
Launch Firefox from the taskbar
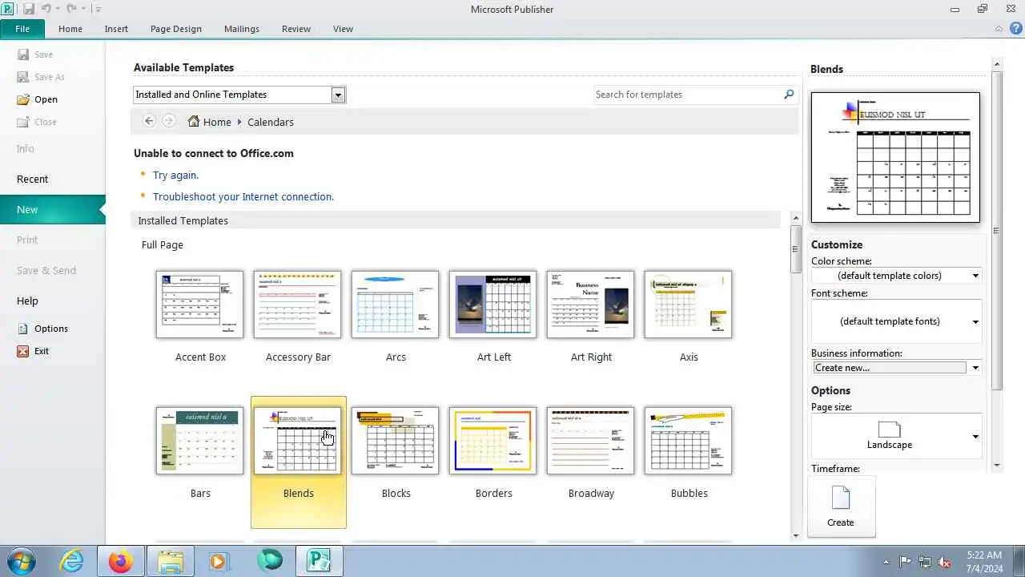pyautogui.click(x=121, y=561)
